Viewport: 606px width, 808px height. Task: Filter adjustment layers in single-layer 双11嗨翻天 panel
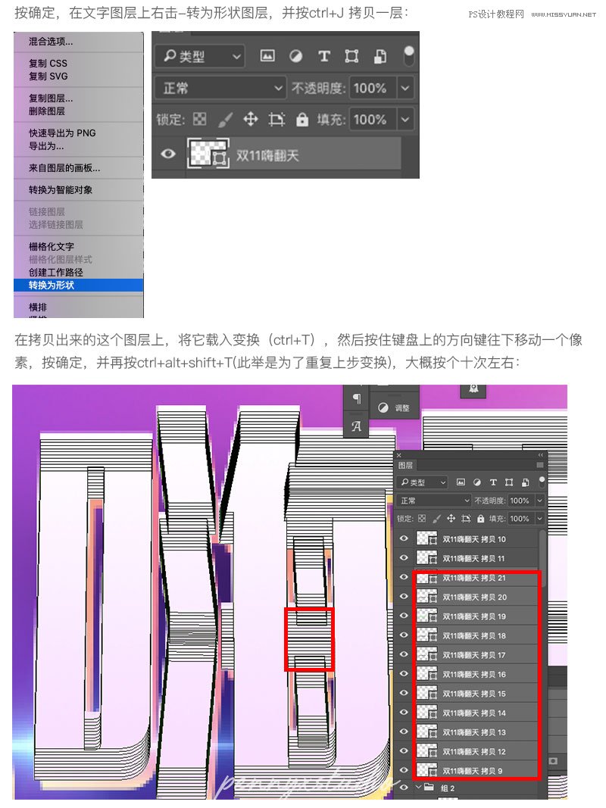[295, 55]
